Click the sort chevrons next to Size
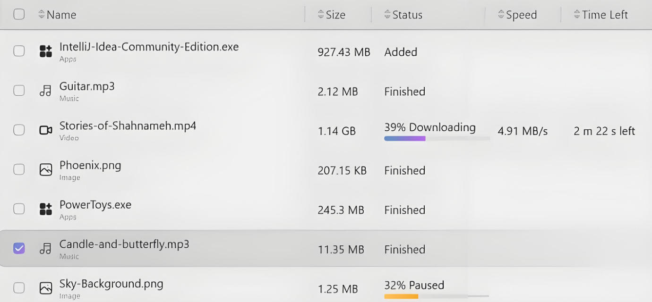 pyautogui.click(x=320, y=14)
